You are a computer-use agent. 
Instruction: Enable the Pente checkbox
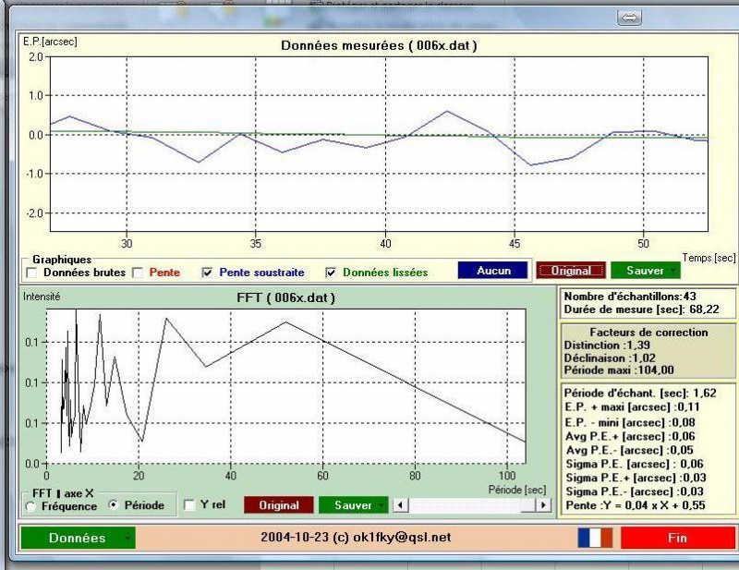pyautogui.click(x=138, y=273)
